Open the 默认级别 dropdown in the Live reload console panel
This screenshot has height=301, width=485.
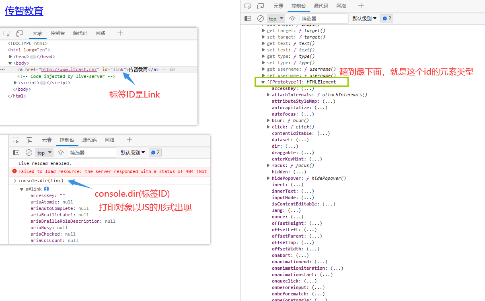pos(133,153)
